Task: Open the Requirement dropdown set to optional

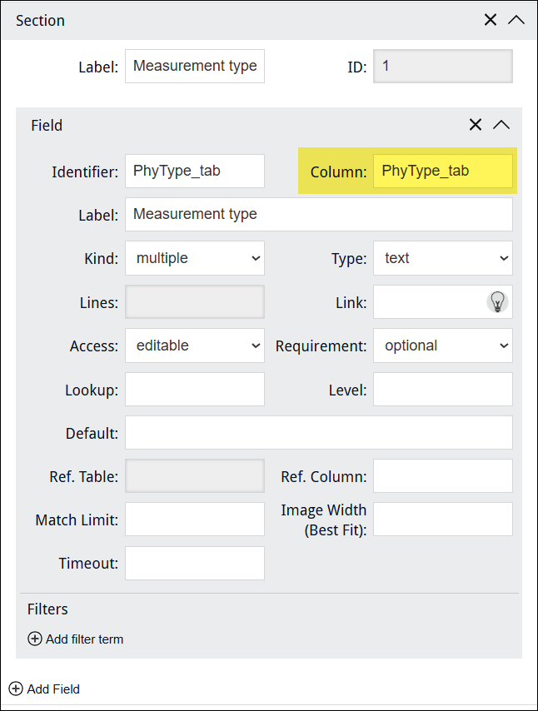Action: (x=442, y=346)
